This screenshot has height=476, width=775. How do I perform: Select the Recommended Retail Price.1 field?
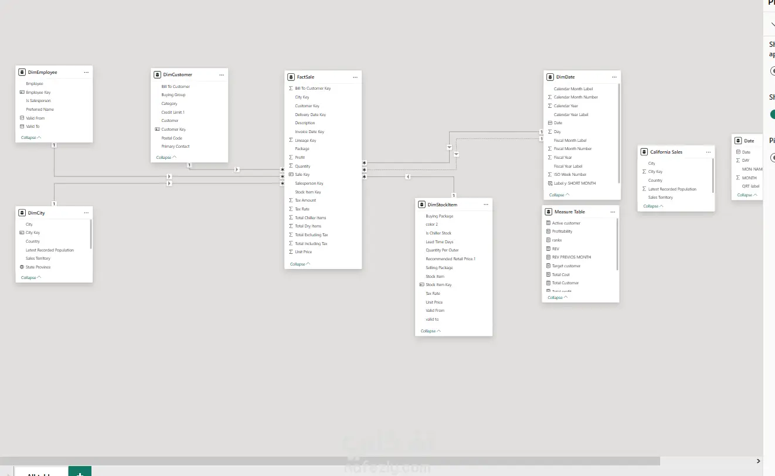pyautogui.click(x=450, y=259)
